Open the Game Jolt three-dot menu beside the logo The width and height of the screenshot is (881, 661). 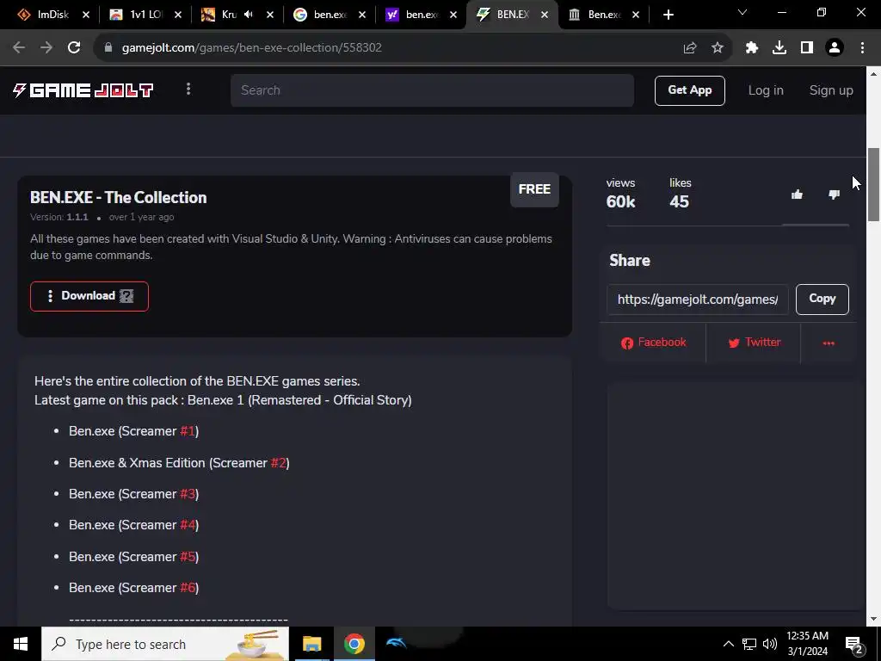188,90
